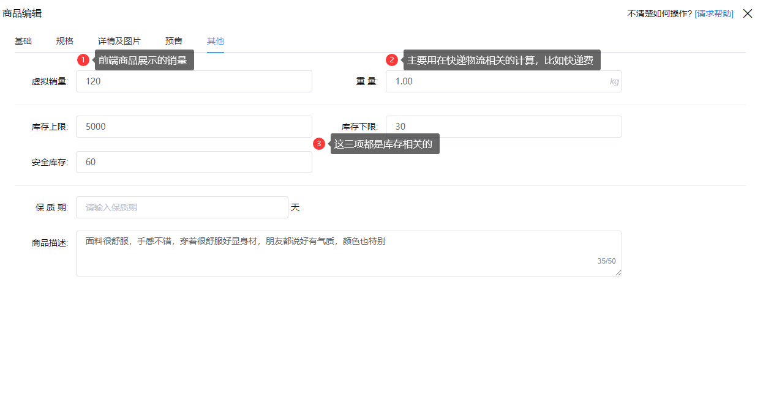Open the 规格 tab
Viewport: 763px width, 408px height.
point(64,40)
